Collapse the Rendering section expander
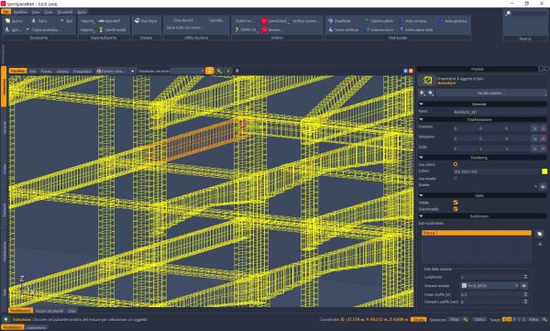This screenshot has width=550, height=331. [x=421, y=158]
